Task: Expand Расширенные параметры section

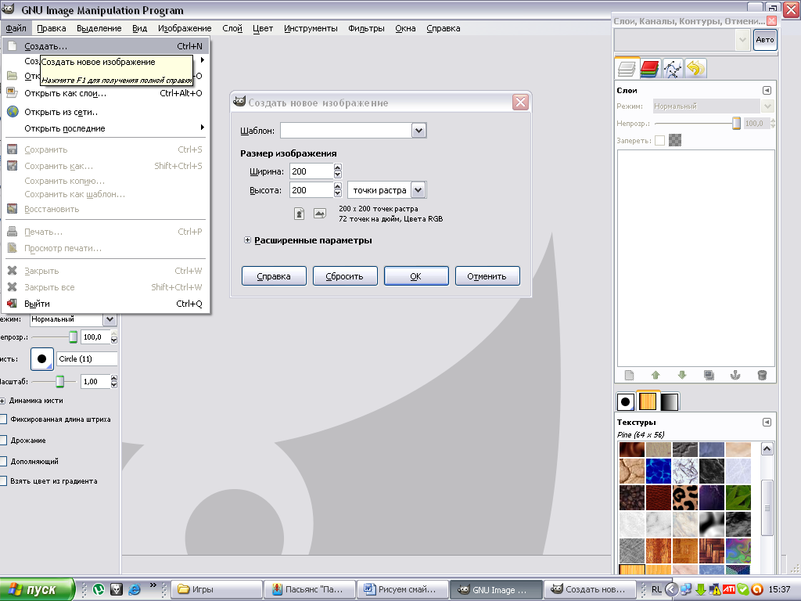Action: tap(247, 240)
